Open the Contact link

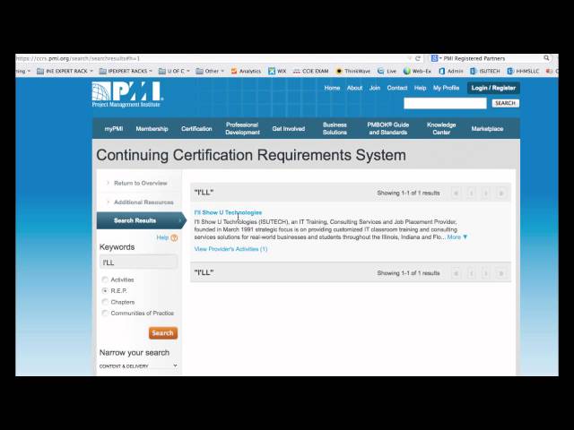pyautogui.click(x=397, y=88)
